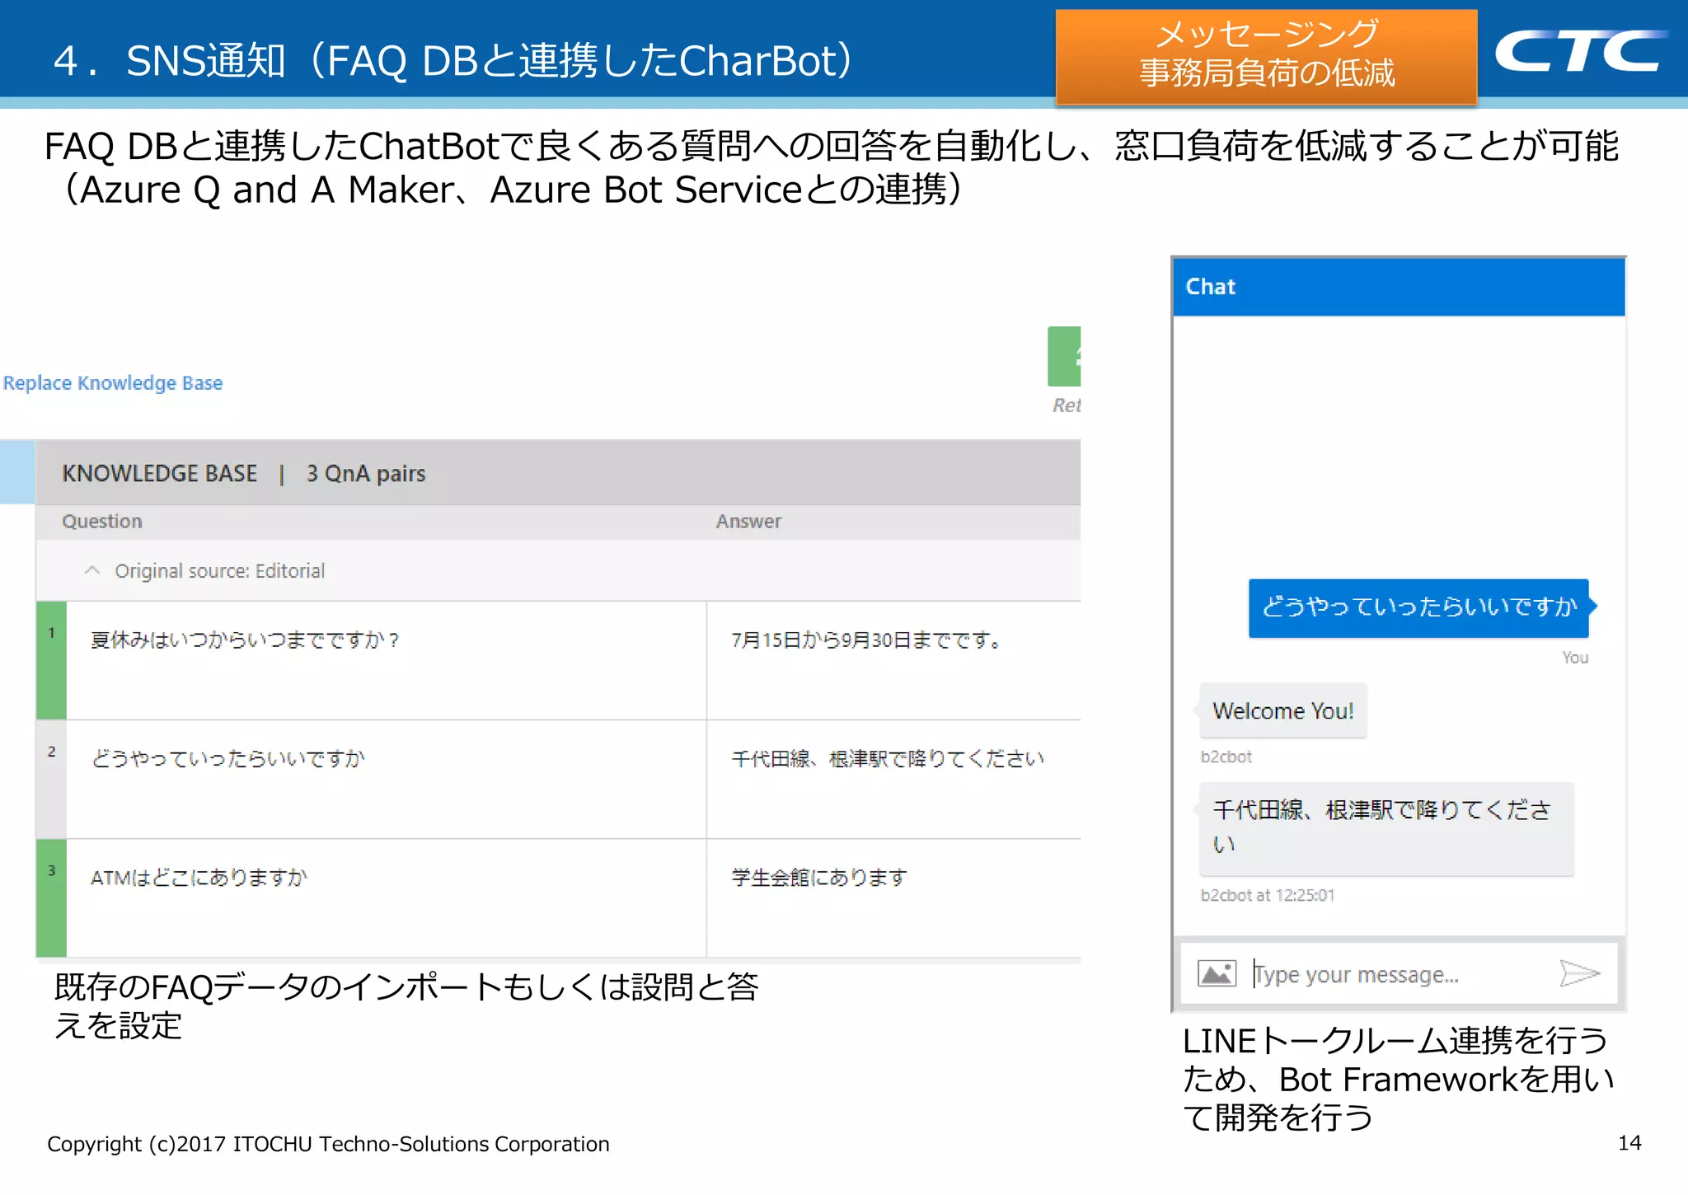Viewport: 1688px width, 1195px height.
Task: Click the image upload icon in chat
Action: (1217, 973)
